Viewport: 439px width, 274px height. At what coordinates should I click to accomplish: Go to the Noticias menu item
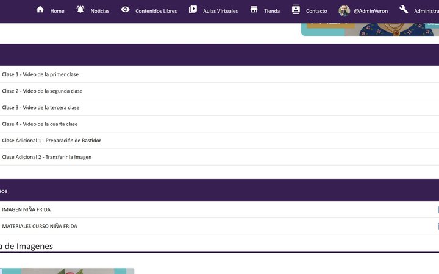(x=100, y=11)
